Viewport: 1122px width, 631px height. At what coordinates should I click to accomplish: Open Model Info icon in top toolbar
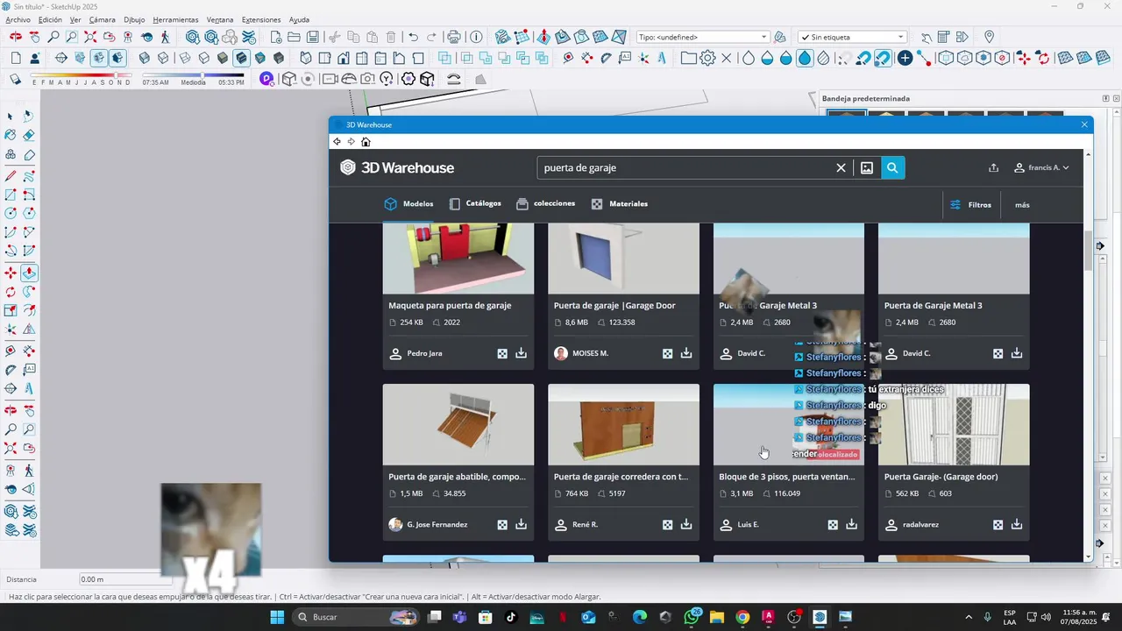(476, 37)
